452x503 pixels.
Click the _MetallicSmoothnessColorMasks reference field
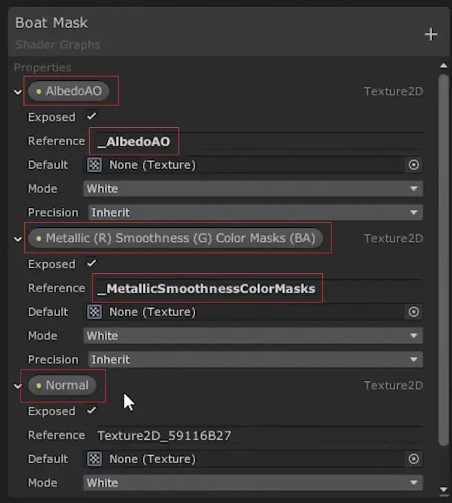(259, 288)
